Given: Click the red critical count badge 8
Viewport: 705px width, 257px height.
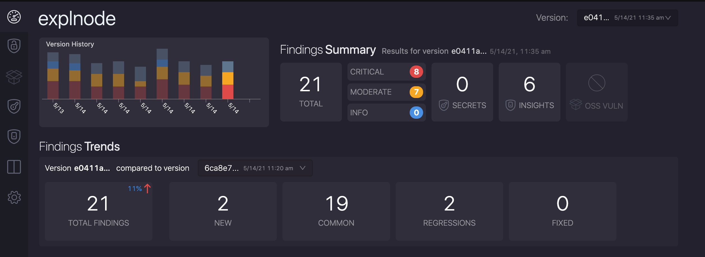Looking at the screenshot, I should pyautogui.click(x=416, y=72).
